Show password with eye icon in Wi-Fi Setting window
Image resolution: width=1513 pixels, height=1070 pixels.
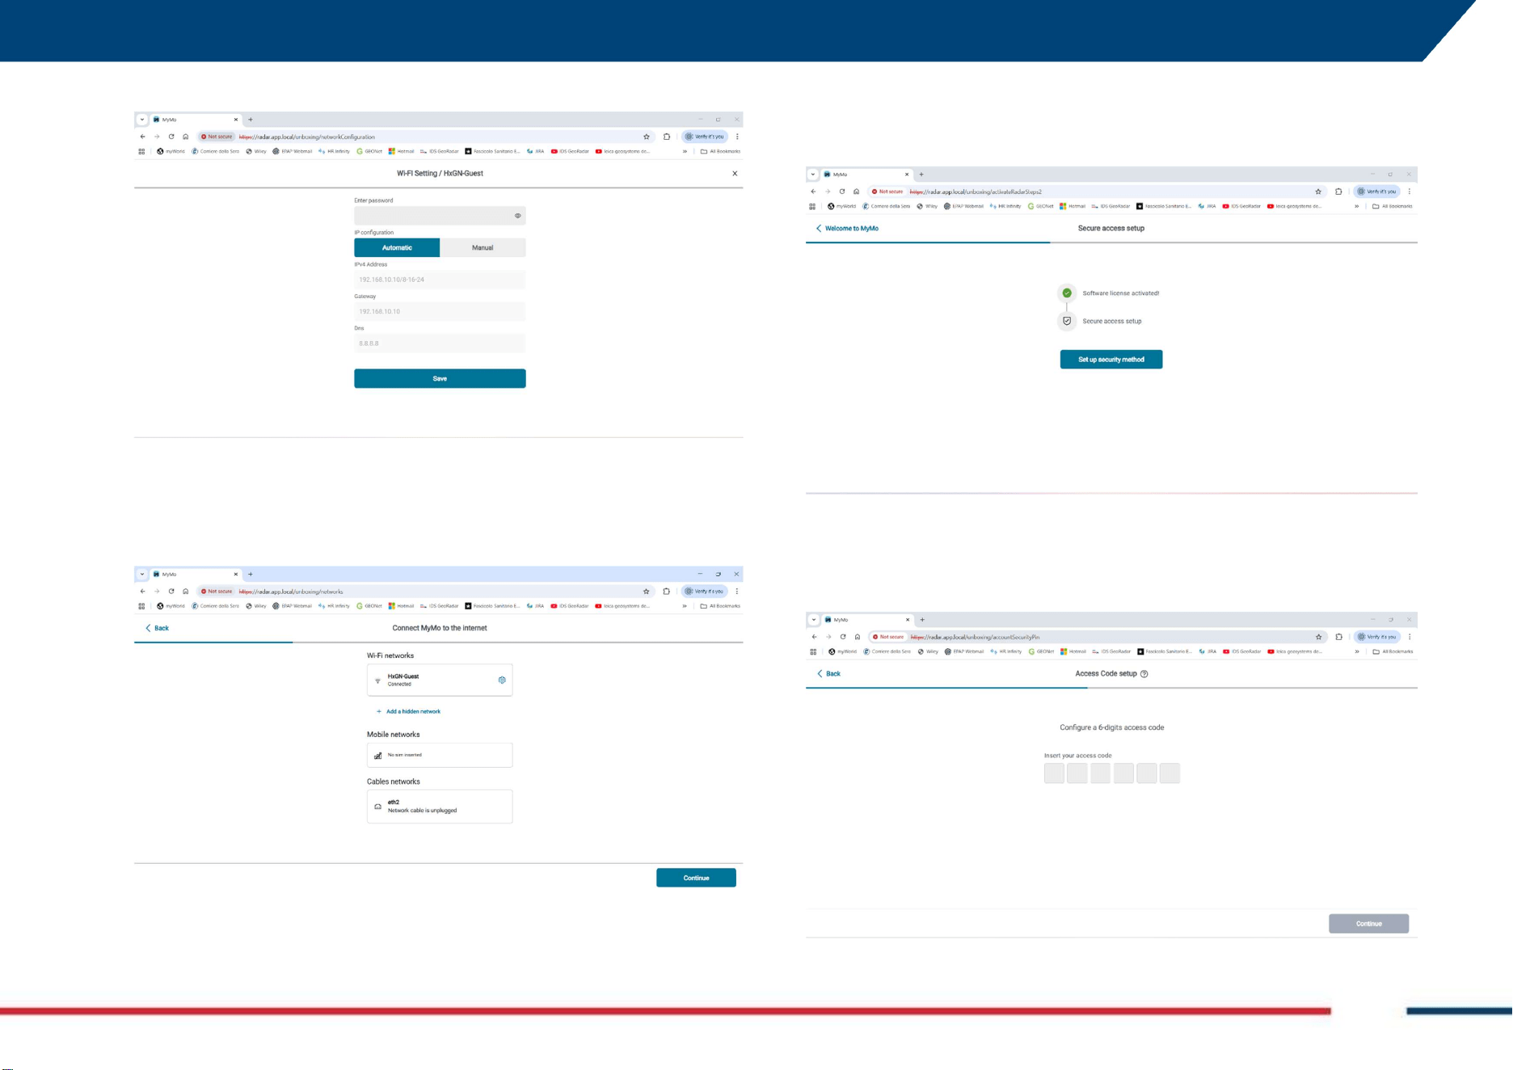(517, 216)
